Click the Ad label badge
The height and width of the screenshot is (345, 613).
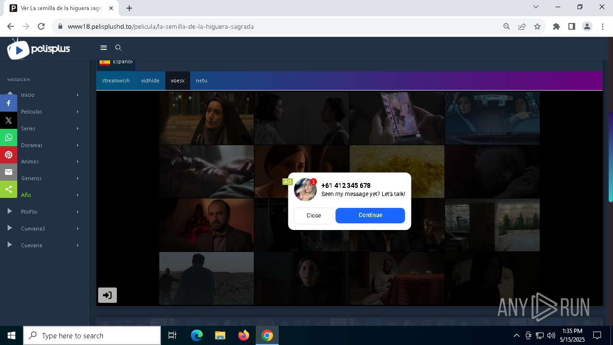[287, 182]
